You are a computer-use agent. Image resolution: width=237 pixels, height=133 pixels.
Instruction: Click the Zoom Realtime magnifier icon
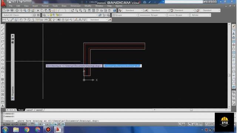point(77,10)
